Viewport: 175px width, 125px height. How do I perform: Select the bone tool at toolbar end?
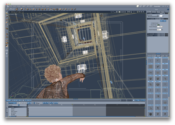pos(75,9)
